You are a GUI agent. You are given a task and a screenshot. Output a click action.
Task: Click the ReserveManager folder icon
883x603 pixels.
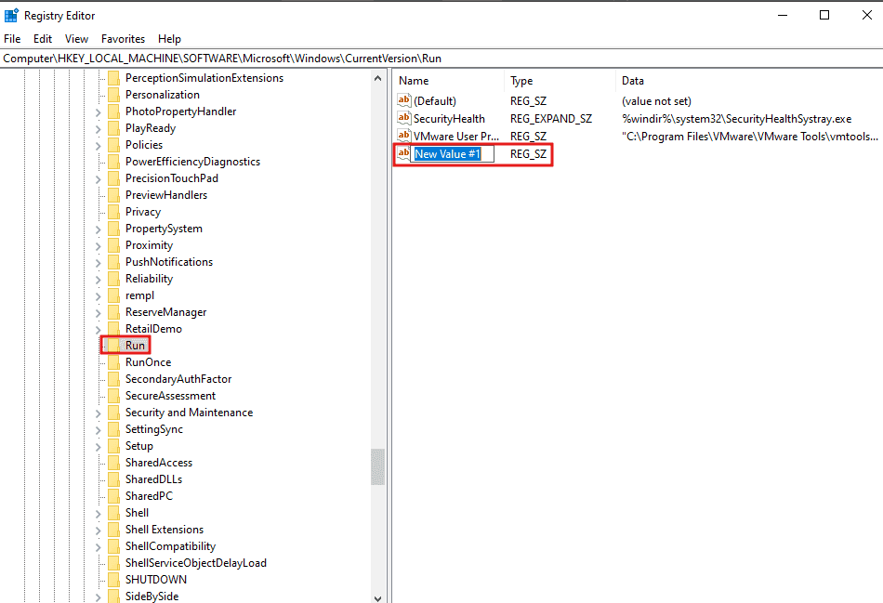[113, 312]
